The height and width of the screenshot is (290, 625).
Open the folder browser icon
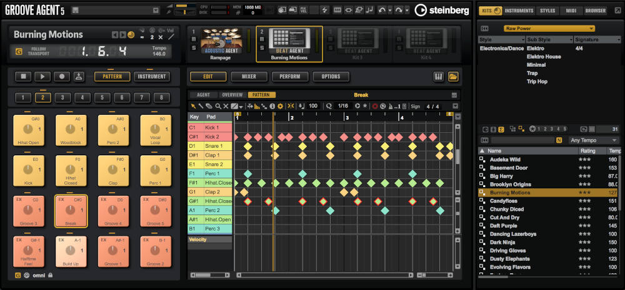(452, 76)
